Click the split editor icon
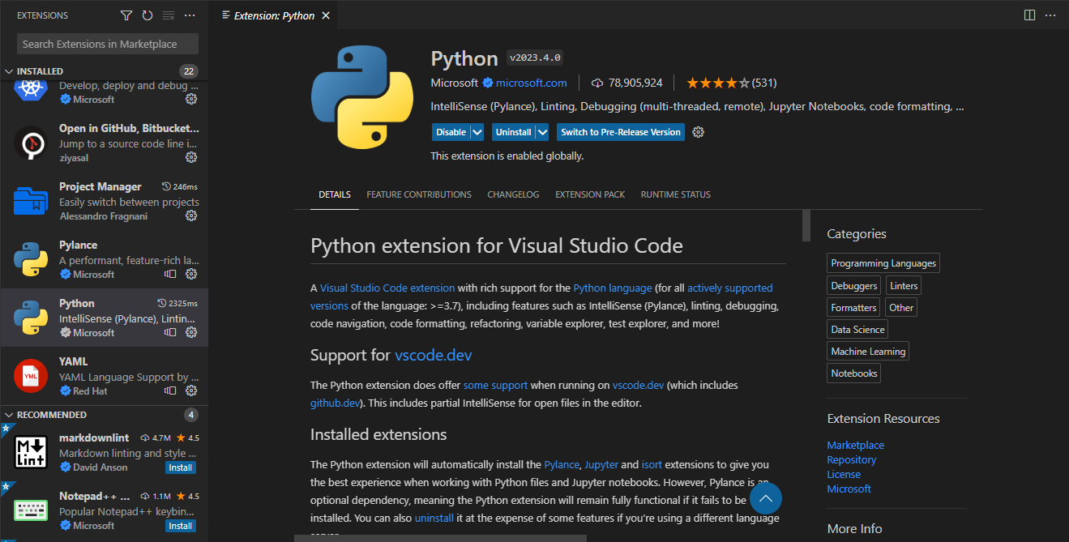This screenshot has width=1069, height=542. 1029,15
